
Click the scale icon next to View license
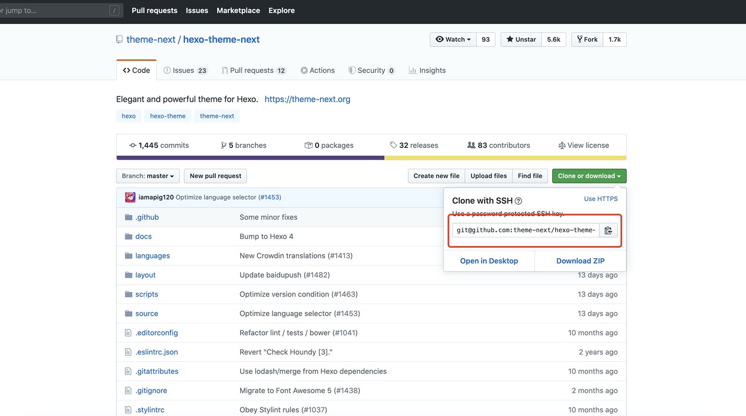(562, 145)
